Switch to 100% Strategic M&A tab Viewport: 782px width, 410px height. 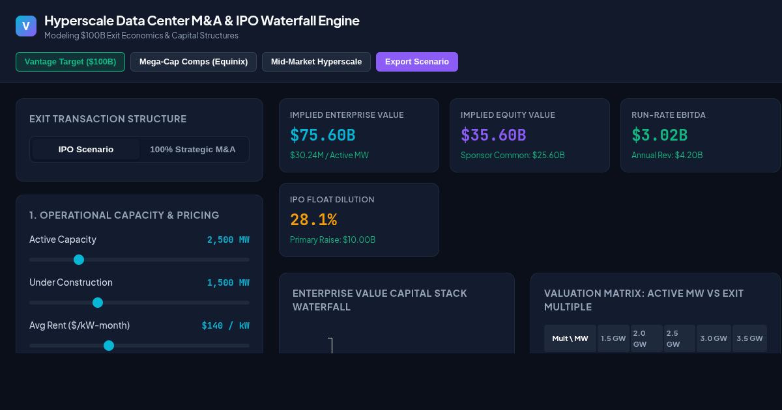193,150
